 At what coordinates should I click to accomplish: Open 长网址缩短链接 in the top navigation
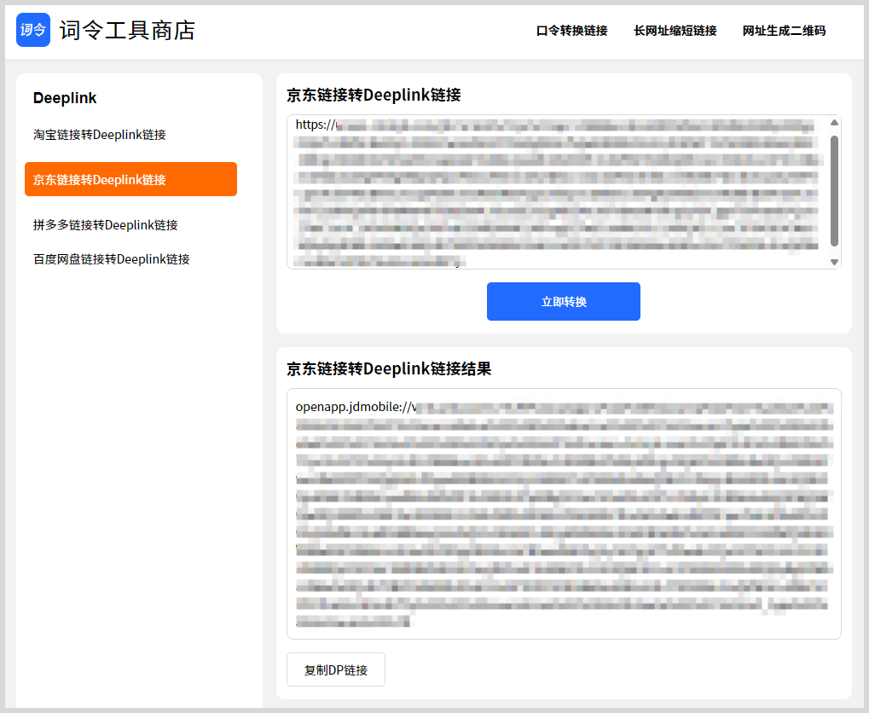pyautogui.click(x=675, y=31)
